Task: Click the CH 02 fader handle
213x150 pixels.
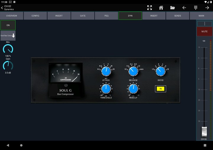Action: pos(204,131)
